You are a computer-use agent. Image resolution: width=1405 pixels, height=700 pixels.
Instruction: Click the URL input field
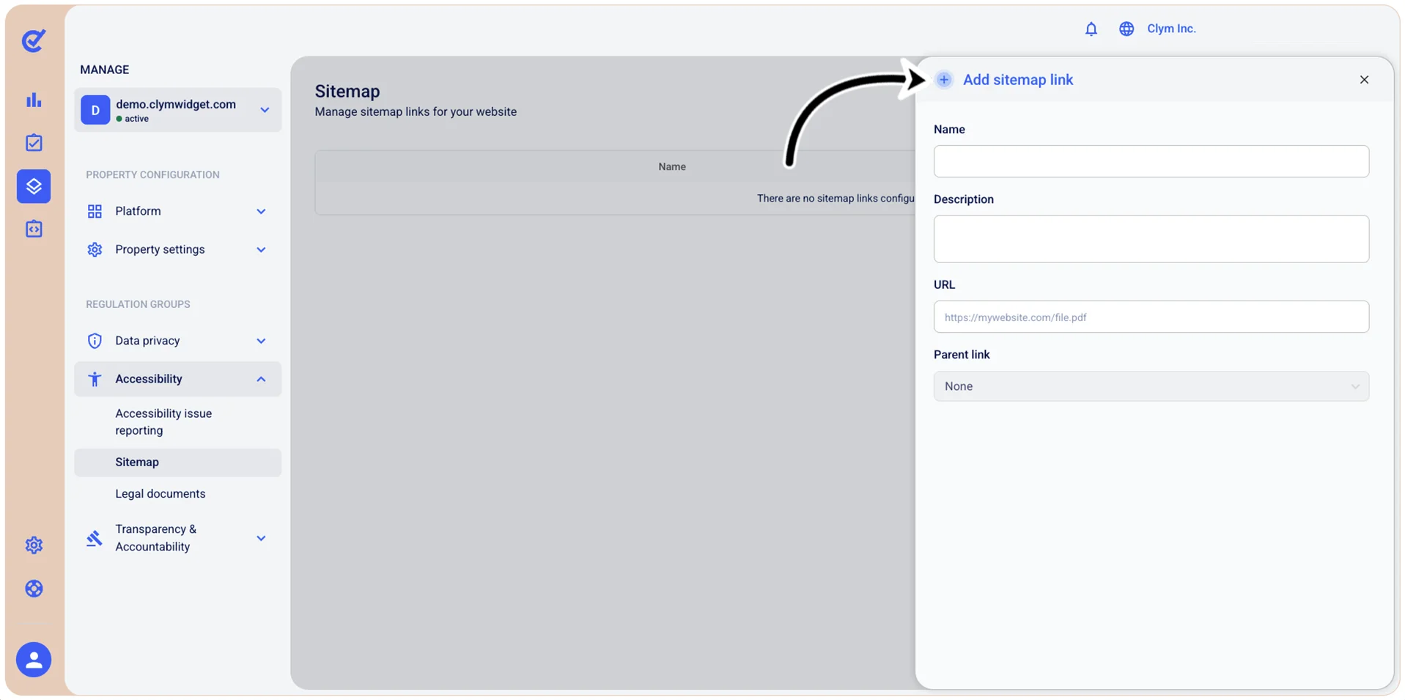pos(1151,317)
